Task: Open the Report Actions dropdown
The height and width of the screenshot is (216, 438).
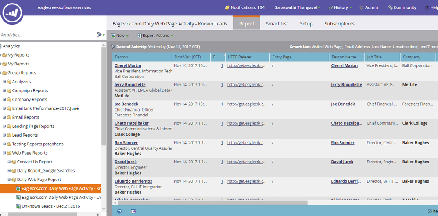Action: 155,36
